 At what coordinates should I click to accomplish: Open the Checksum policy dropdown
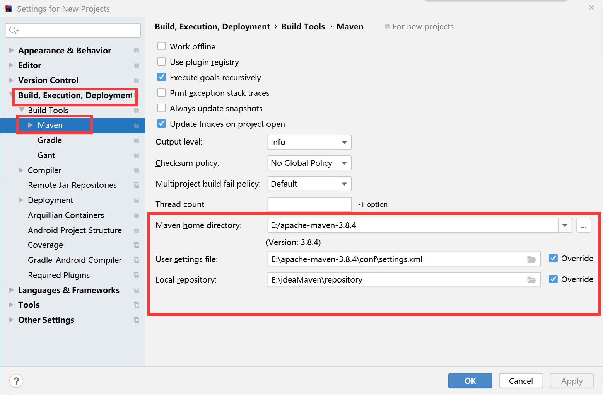(x=309, y=163)
